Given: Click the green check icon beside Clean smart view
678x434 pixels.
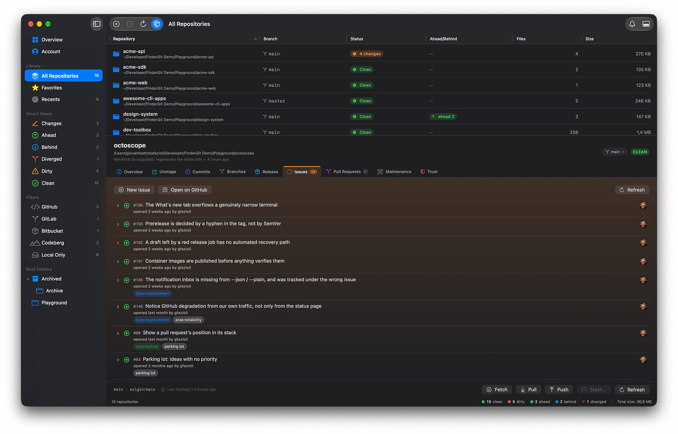Looking at the screenshot, I should 35,183.
